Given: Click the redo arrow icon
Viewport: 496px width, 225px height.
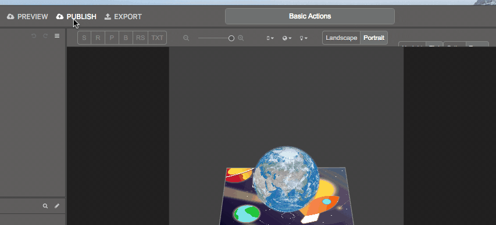Looking at the screenshot, I should (45, 36).
